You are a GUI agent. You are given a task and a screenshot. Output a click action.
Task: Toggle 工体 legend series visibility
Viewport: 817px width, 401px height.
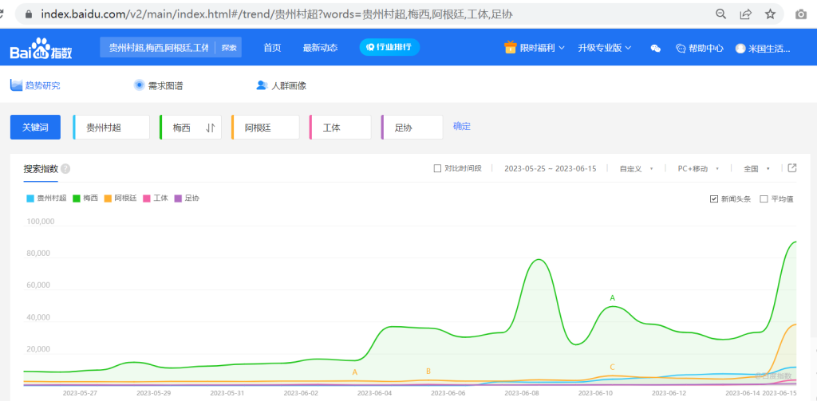(x=156, y=198)
